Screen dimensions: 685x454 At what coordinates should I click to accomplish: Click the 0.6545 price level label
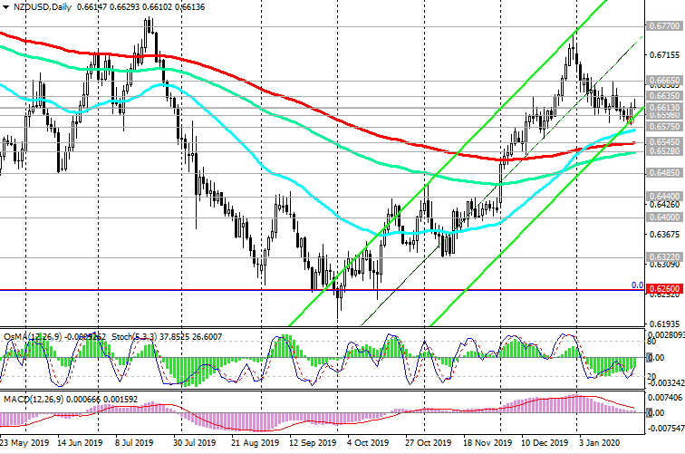(x=665, y=142)
